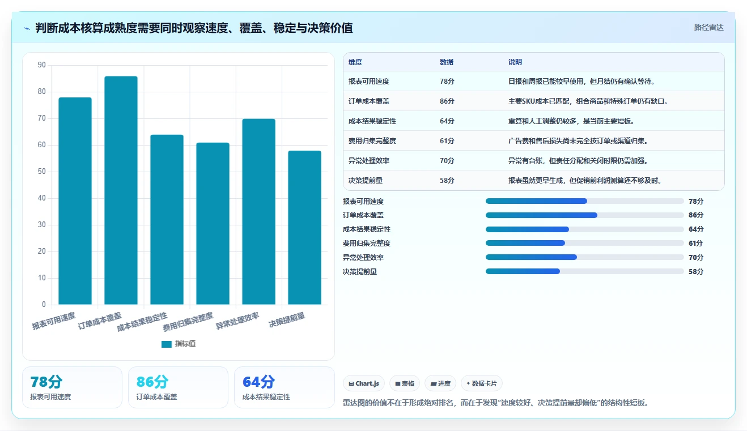Click the 成本结果稳定性 progress bar
This screenshot has height=431, width=747.
click(x=585, y=229)
